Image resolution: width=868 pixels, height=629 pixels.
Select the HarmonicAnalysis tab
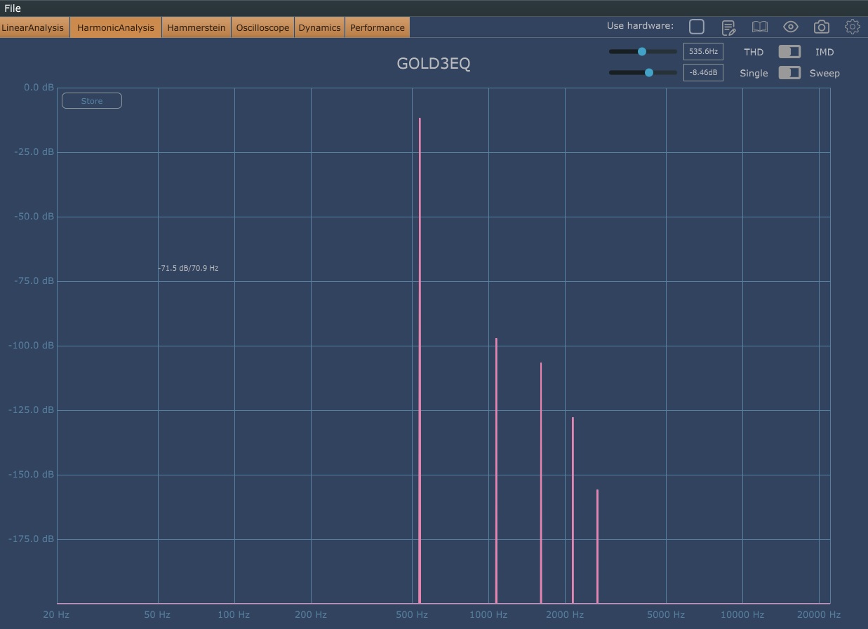[116, 28]
